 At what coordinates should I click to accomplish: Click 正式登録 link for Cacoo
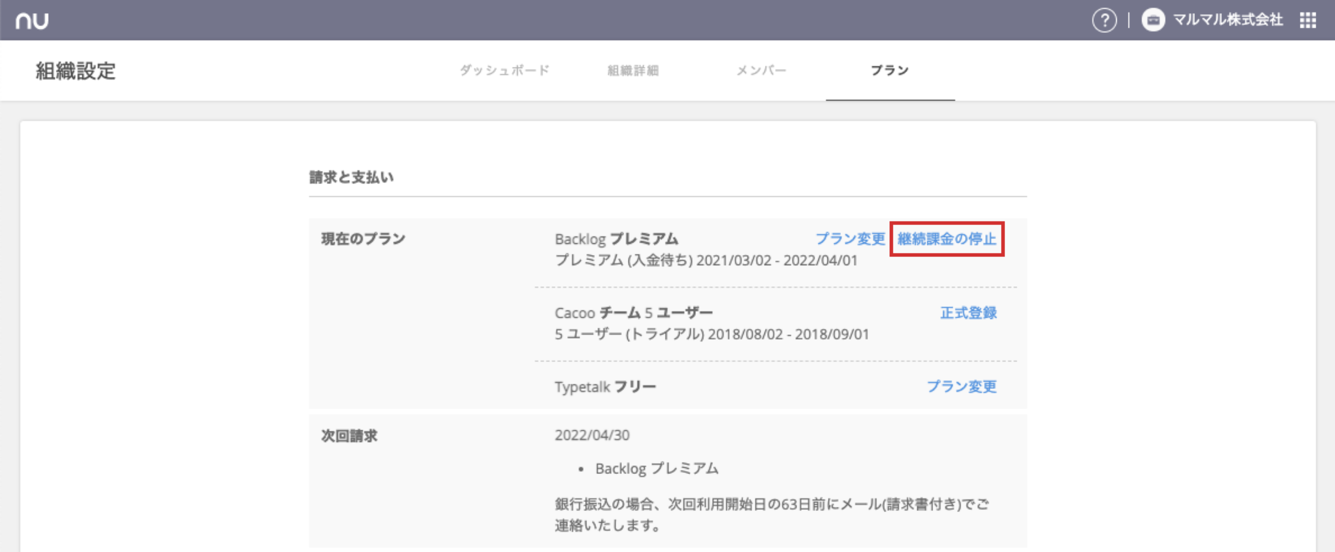968,312
